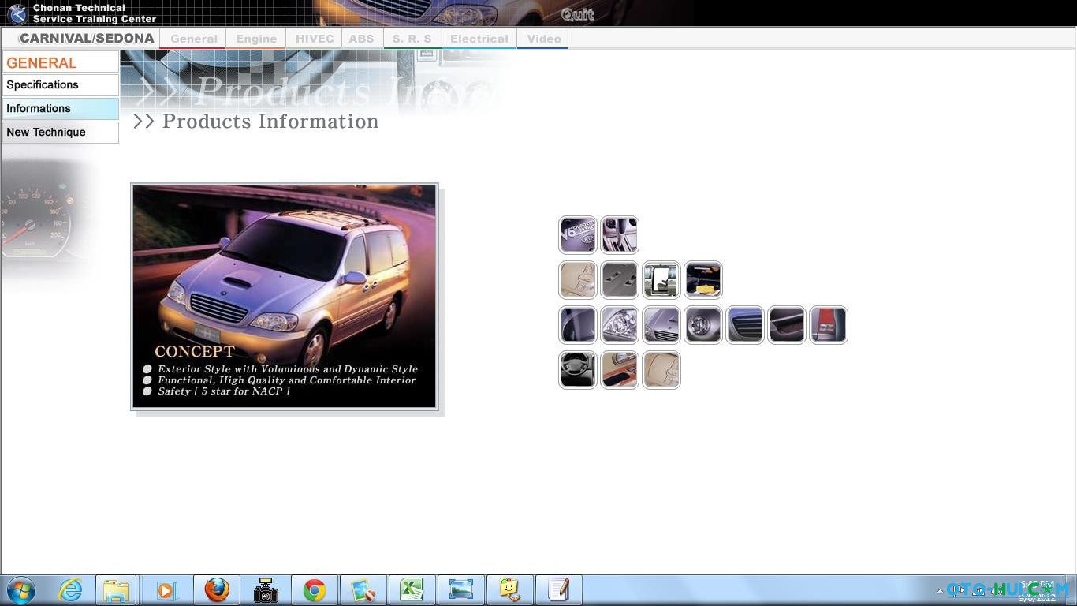Image resolution: width=1077 pixels, height=606 pixels.
Task: Open Excel from the taskbar
Action: point(411,590)
